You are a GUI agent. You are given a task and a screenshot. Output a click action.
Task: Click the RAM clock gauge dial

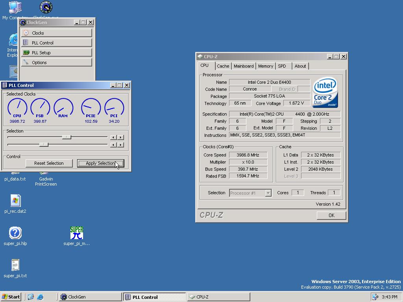pos(63,107)
